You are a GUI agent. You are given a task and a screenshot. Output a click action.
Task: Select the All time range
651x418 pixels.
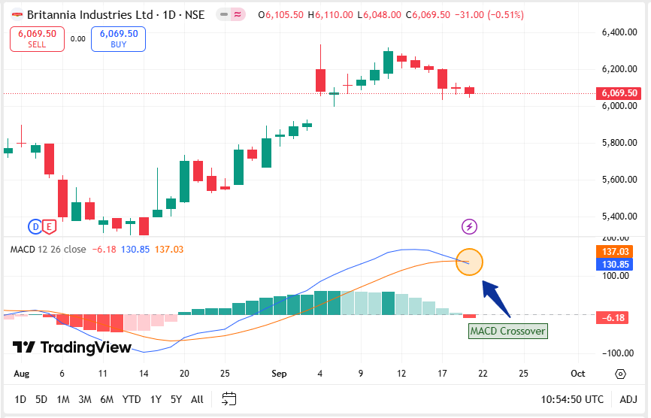point(197,399)
